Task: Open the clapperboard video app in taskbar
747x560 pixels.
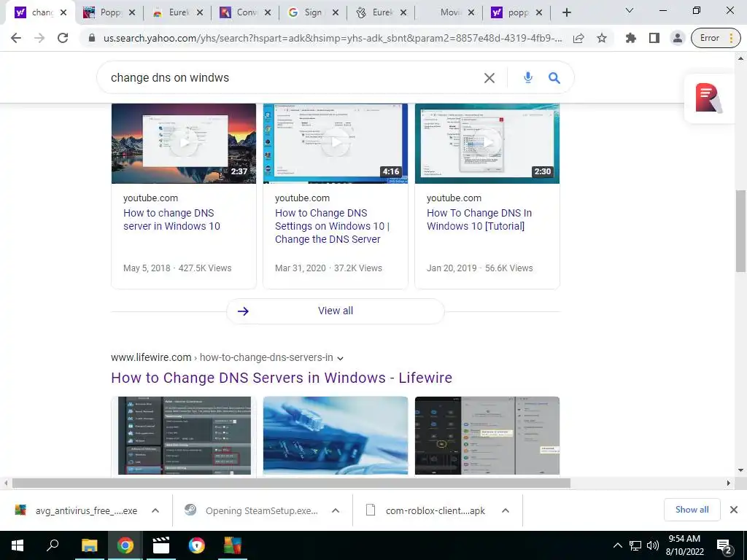Action: 161,545
